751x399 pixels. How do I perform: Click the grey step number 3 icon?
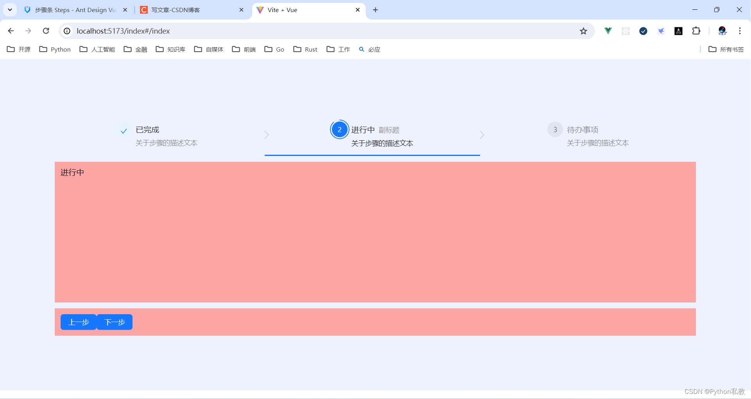click(x=555, y=130)
